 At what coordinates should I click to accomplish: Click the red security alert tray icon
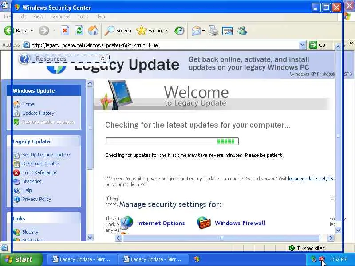(x=322, y=259)
